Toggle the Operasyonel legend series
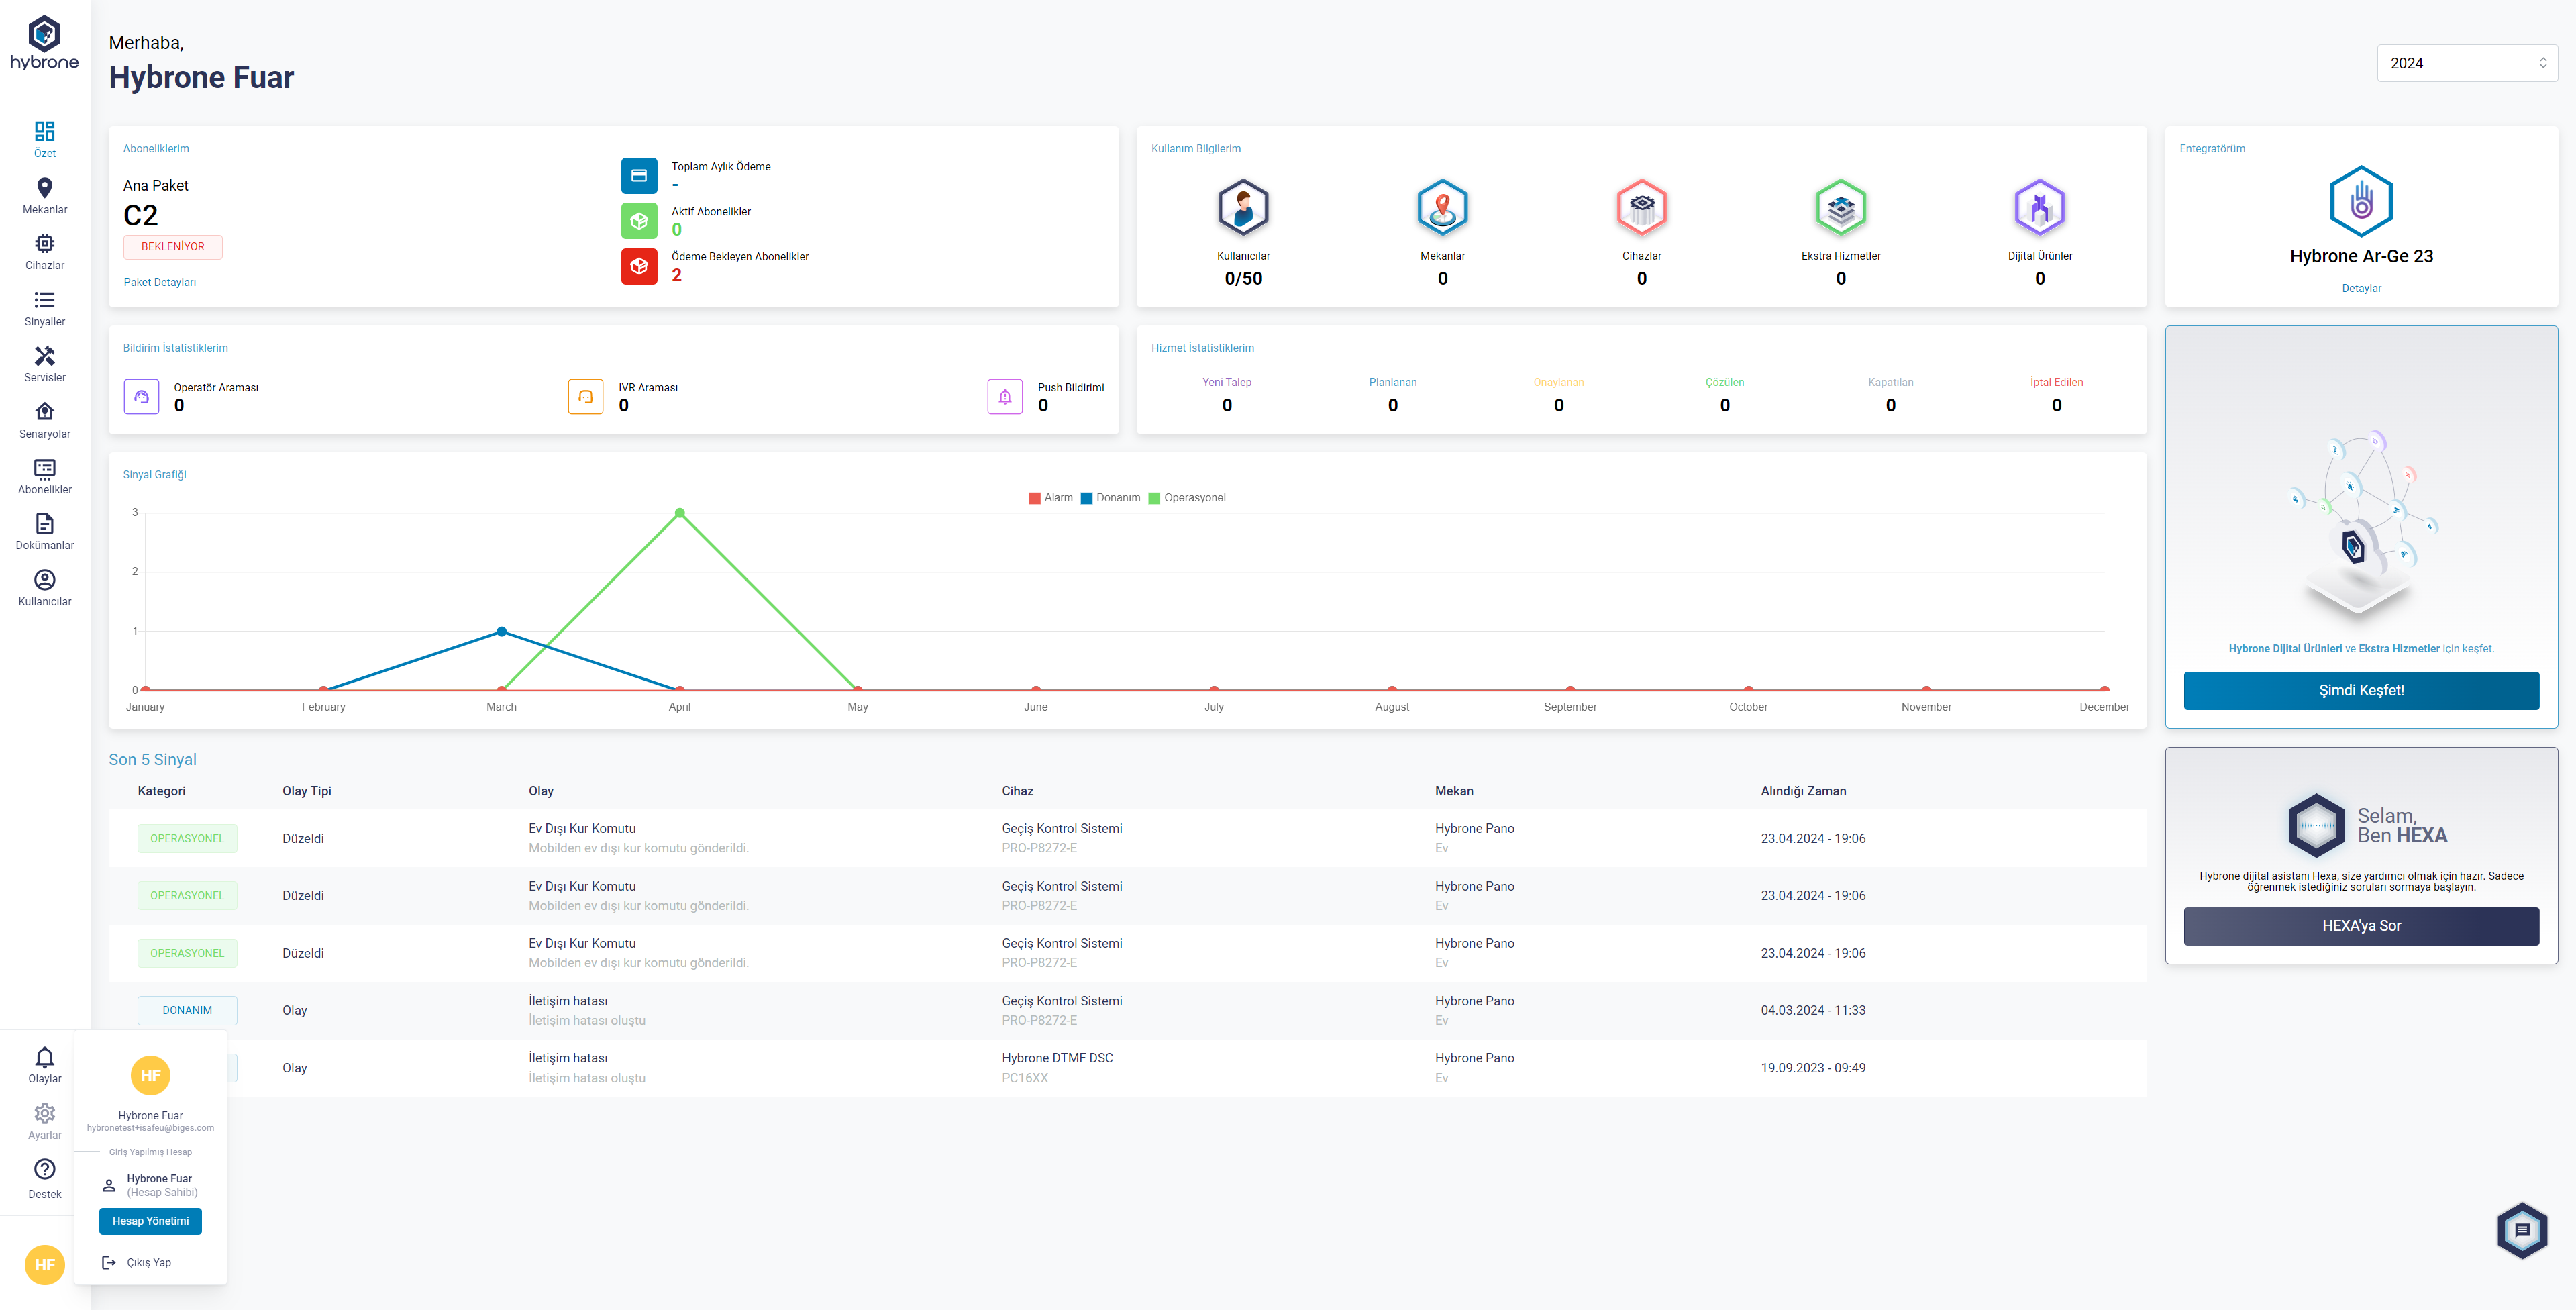This screenshot has width=2576, height=1310. 1187,498
